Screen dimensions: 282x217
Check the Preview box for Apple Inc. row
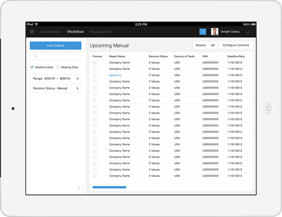[x=95, y=75]
